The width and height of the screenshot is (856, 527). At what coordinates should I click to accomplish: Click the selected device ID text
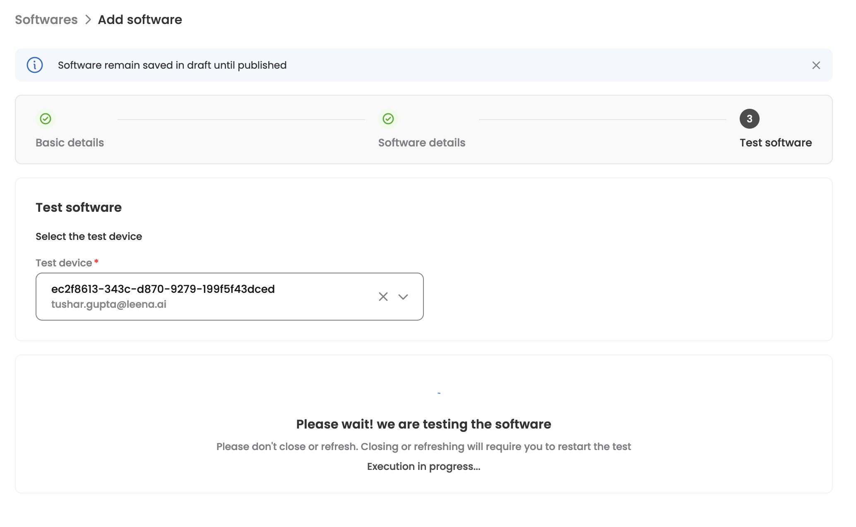[163, 289]
